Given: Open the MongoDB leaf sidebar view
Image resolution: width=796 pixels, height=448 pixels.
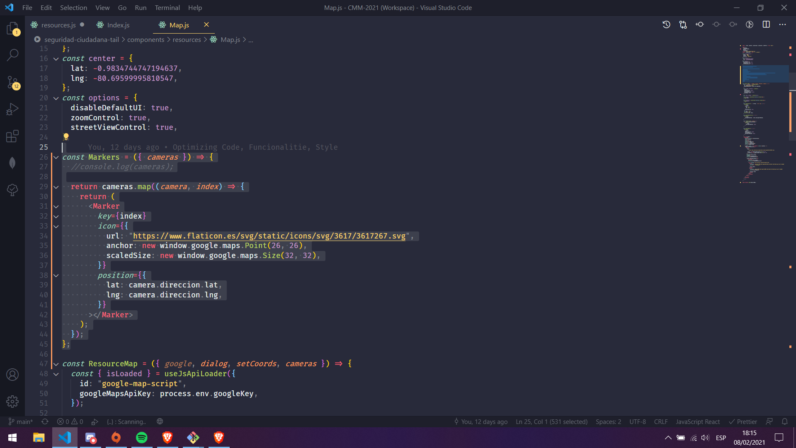Looking at the screenshot, I should coord(12,163).
